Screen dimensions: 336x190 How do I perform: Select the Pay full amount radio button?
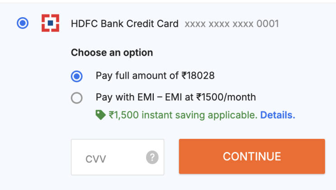pyautogui.click(x=77, y=76)
